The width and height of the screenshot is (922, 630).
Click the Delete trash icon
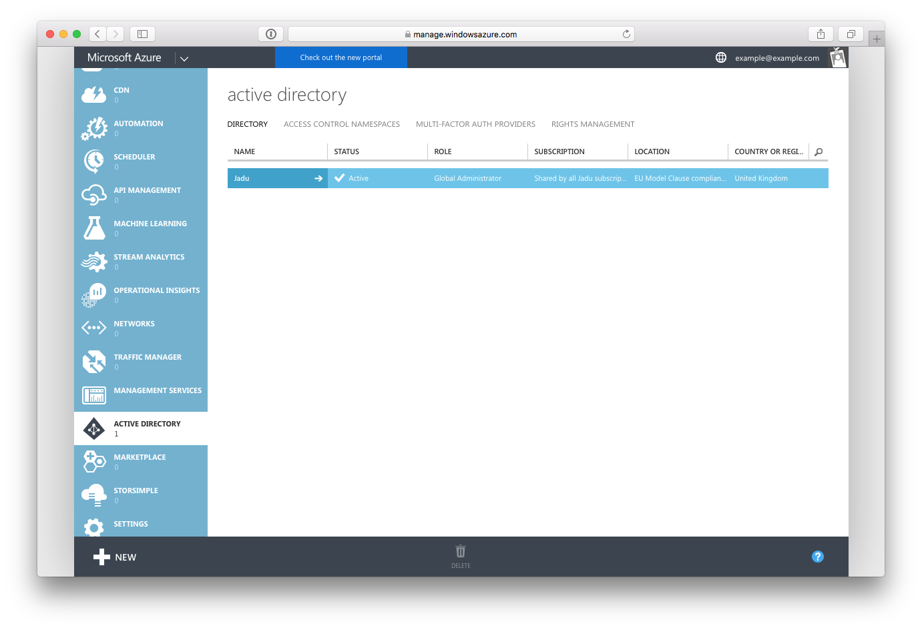(x=461, y=551)
